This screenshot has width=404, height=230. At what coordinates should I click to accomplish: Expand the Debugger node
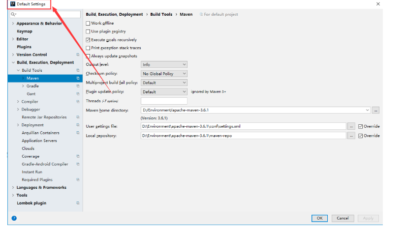18,109
